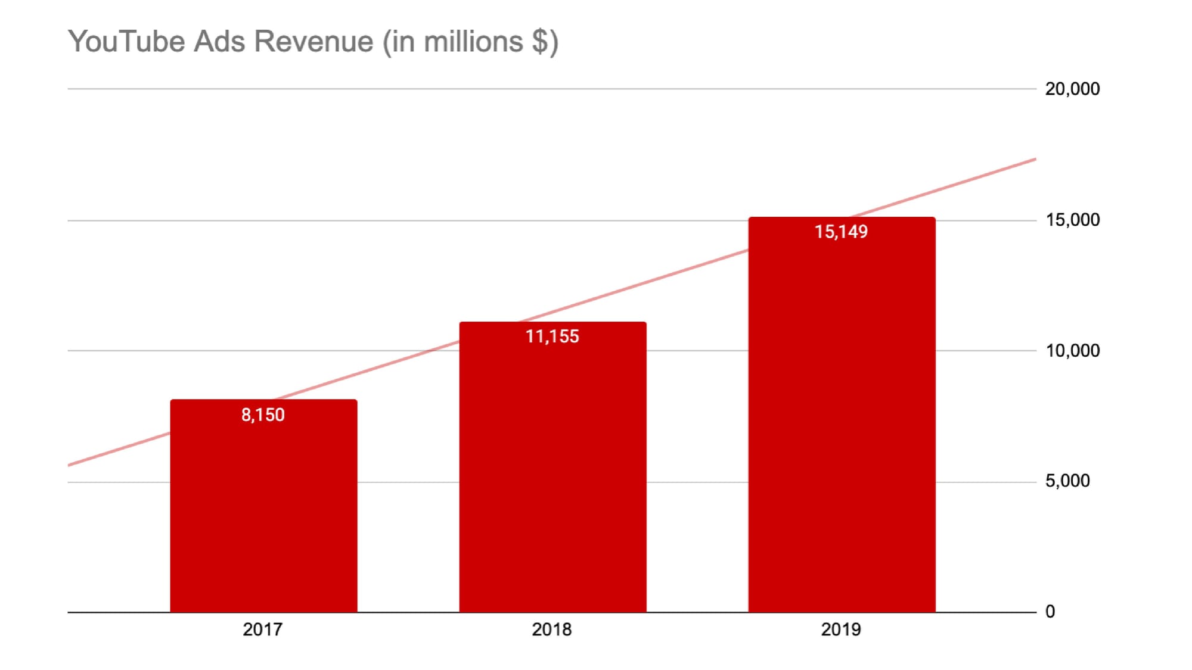
Task: Click the 2018 axis label
Action: [551, 630]
